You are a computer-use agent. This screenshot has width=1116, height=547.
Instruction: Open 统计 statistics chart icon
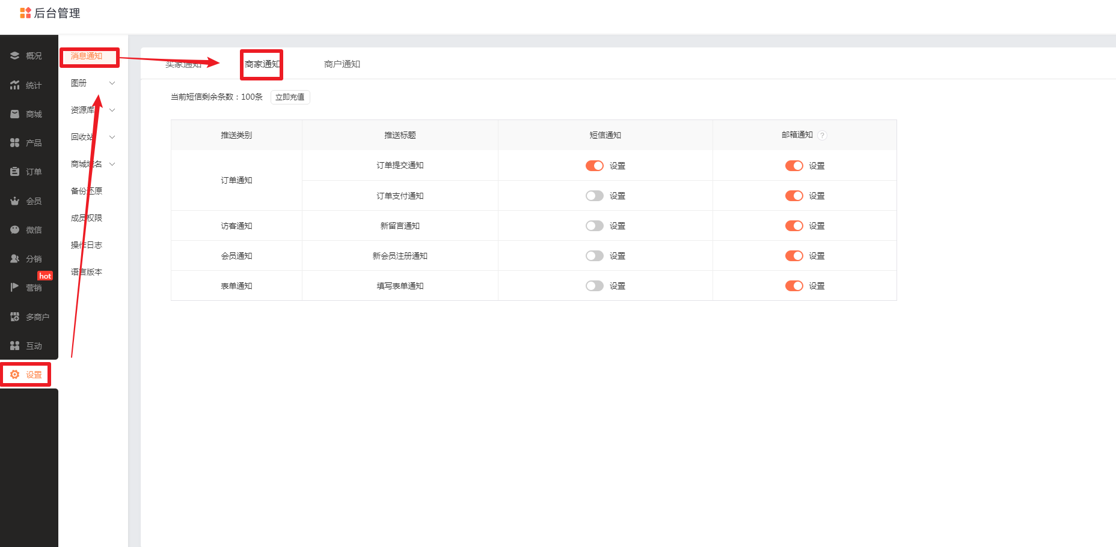tap(15, 85)
